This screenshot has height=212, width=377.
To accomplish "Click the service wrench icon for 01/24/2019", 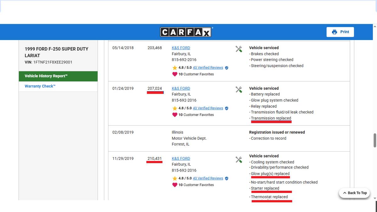I will click(x=239, y=90).
